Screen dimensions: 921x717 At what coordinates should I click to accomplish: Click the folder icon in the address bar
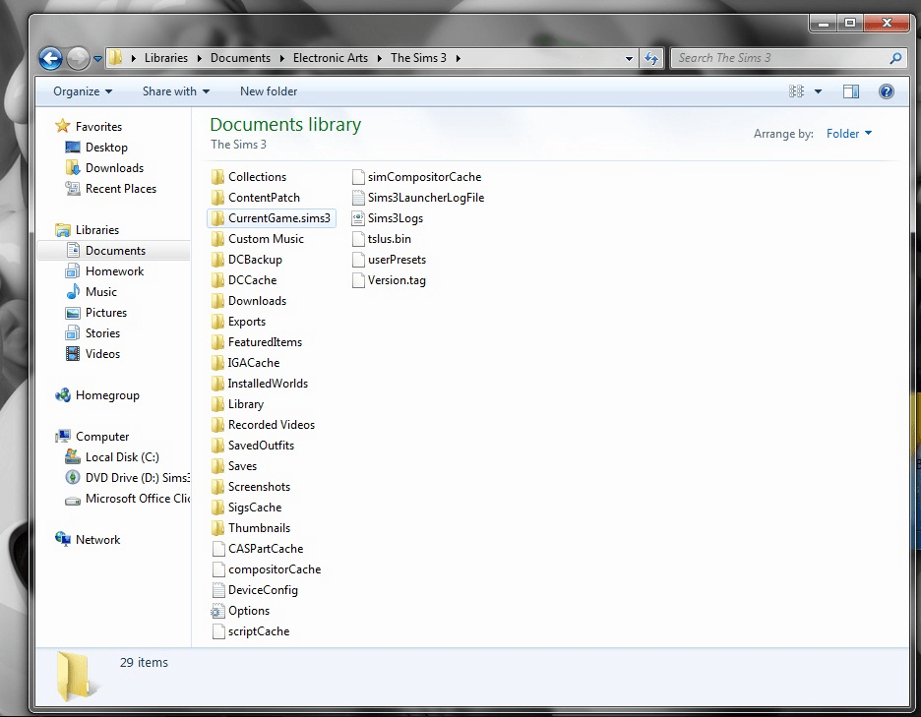pyautogui.click(x=116, y=58)
